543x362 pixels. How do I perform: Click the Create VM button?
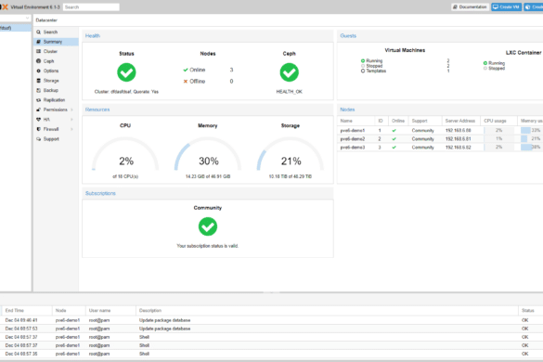click(506, 6)
